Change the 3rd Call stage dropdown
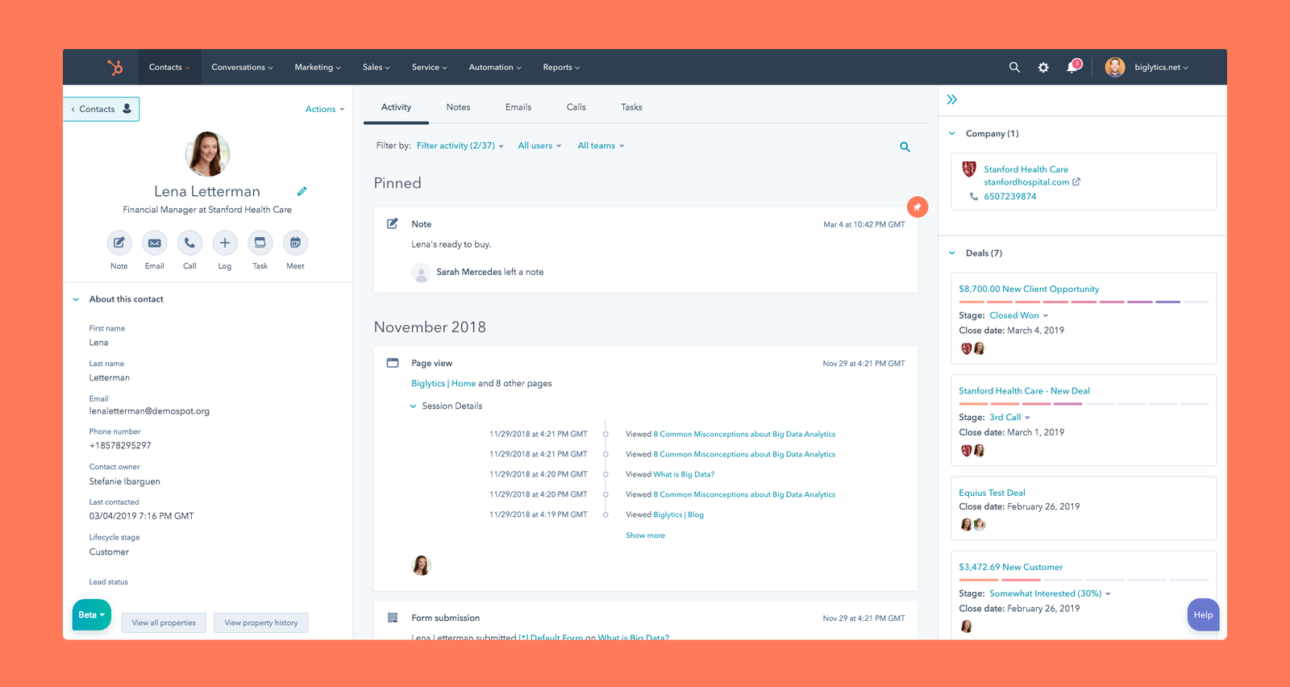Screen dimensions: 1290x687 [1009, 418]
